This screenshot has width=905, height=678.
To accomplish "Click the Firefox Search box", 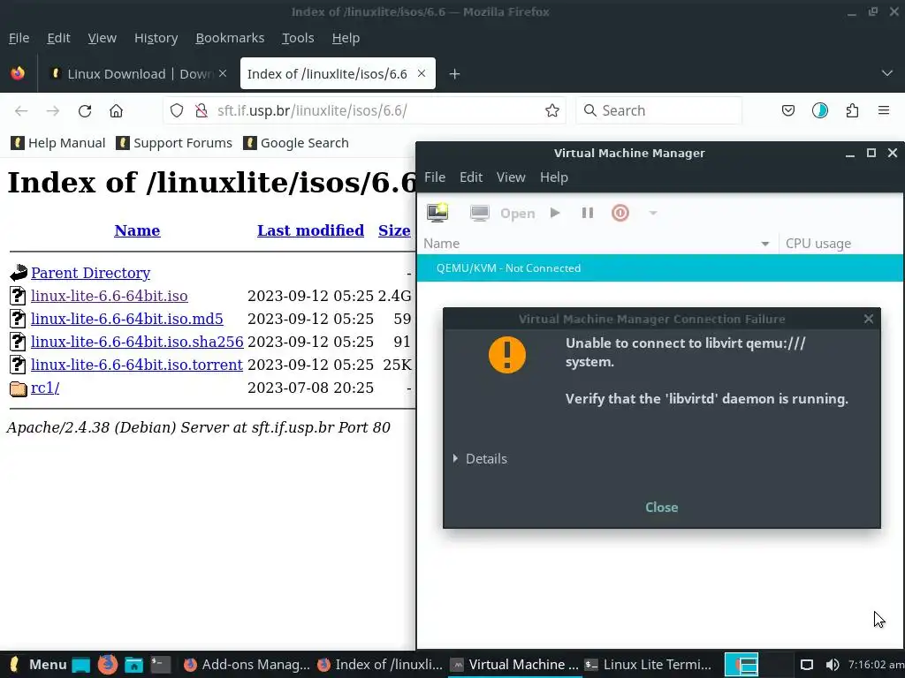I will (658, 110).
